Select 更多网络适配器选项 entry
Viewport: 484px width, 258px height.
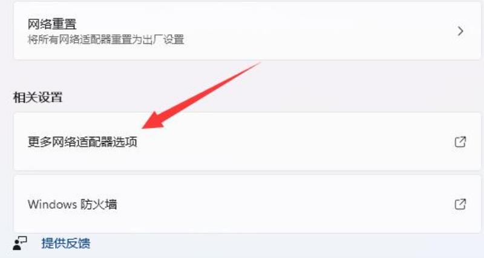pyautogui.click(x=247, y=142)
